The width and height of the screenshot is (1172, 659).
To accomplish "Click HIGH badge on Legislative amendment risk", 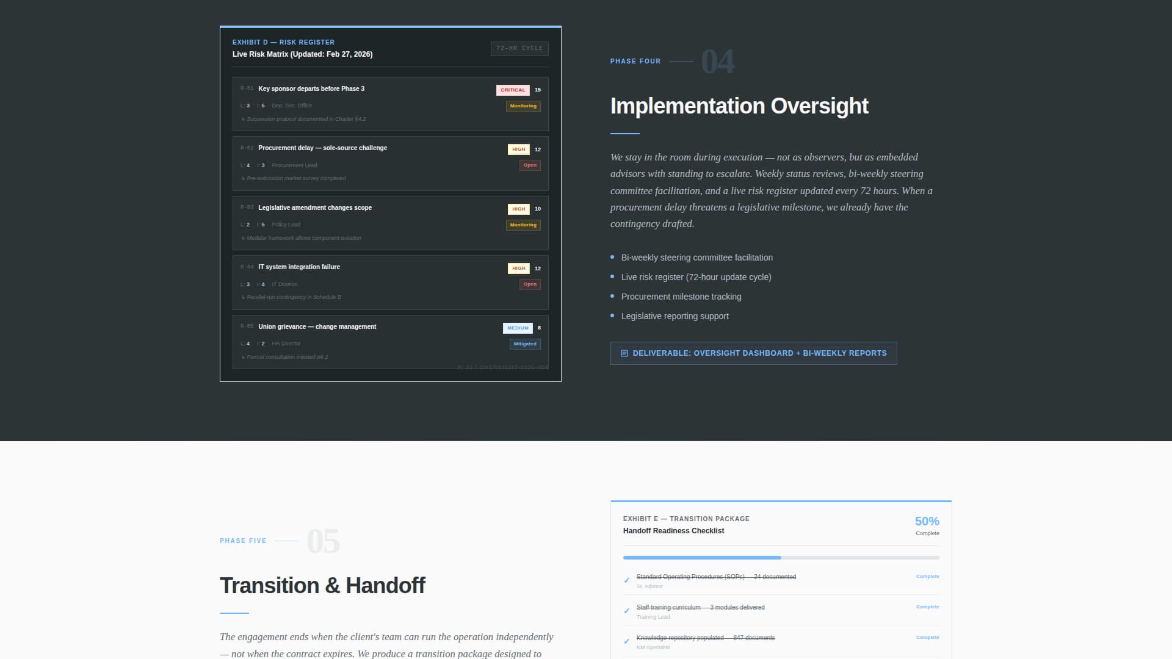I will tap(518, 209).
